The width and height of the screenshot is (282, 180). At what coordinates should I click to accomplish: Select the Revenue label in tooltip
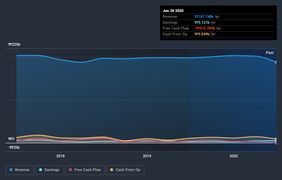point(170,16)
